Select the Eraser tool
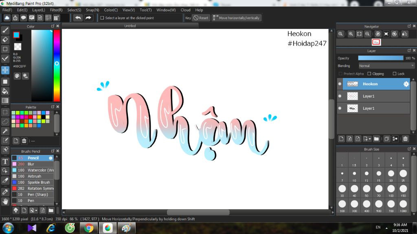 [x=5, y=39]
